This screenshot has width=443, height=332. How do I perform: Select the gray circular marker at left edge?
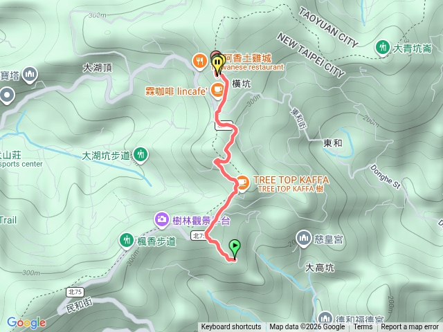tap(7, 95)
